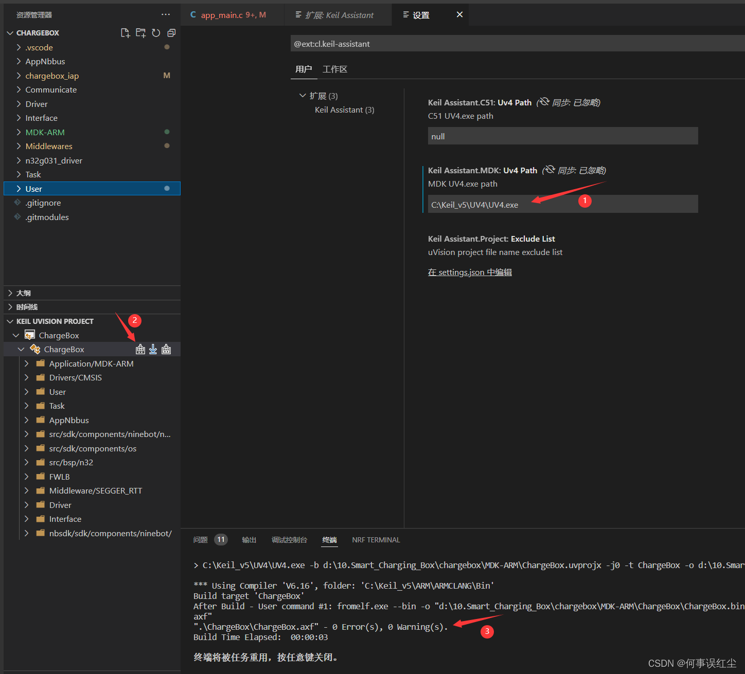The height and width of the screenshot is (674, 745).
Task: Open the NRF TERMINAL panel tab
Action: click(376, 540)
